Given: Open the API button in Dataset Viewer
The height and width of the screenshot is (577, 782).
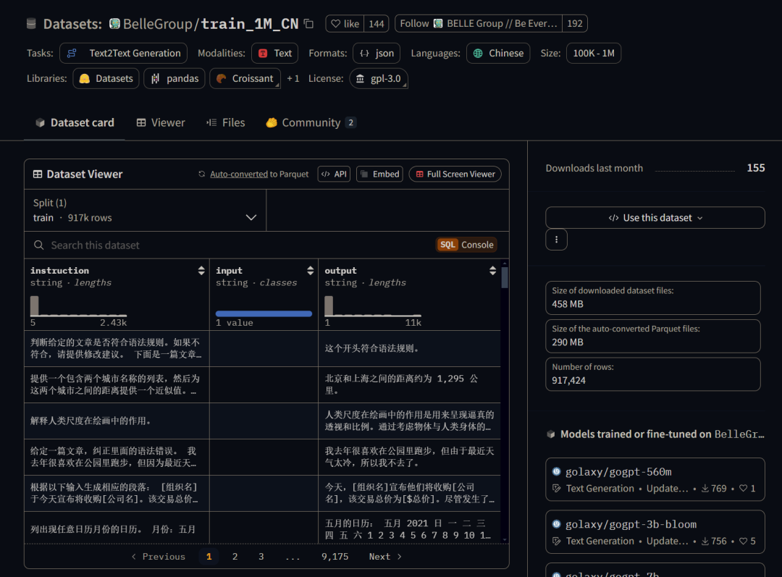Looking at the screenshot, I should [x=334, y=174].
